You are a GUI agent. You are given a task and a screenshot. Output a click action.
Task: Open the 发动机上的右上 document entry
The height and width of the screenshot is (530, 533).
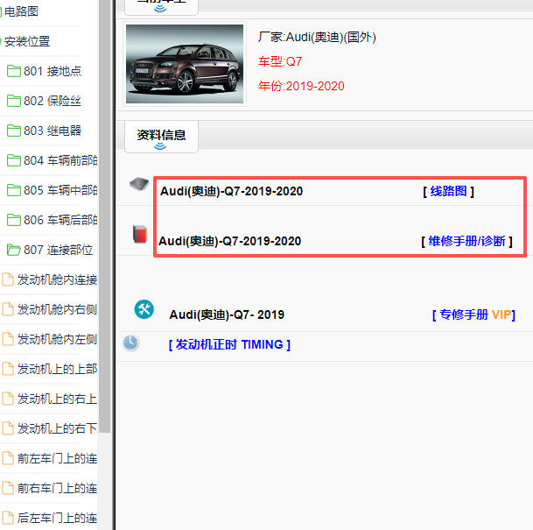click(58, 399)
